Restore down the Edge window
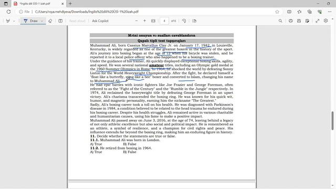This screenshot has height=189, width=336. tap(328, 4)
